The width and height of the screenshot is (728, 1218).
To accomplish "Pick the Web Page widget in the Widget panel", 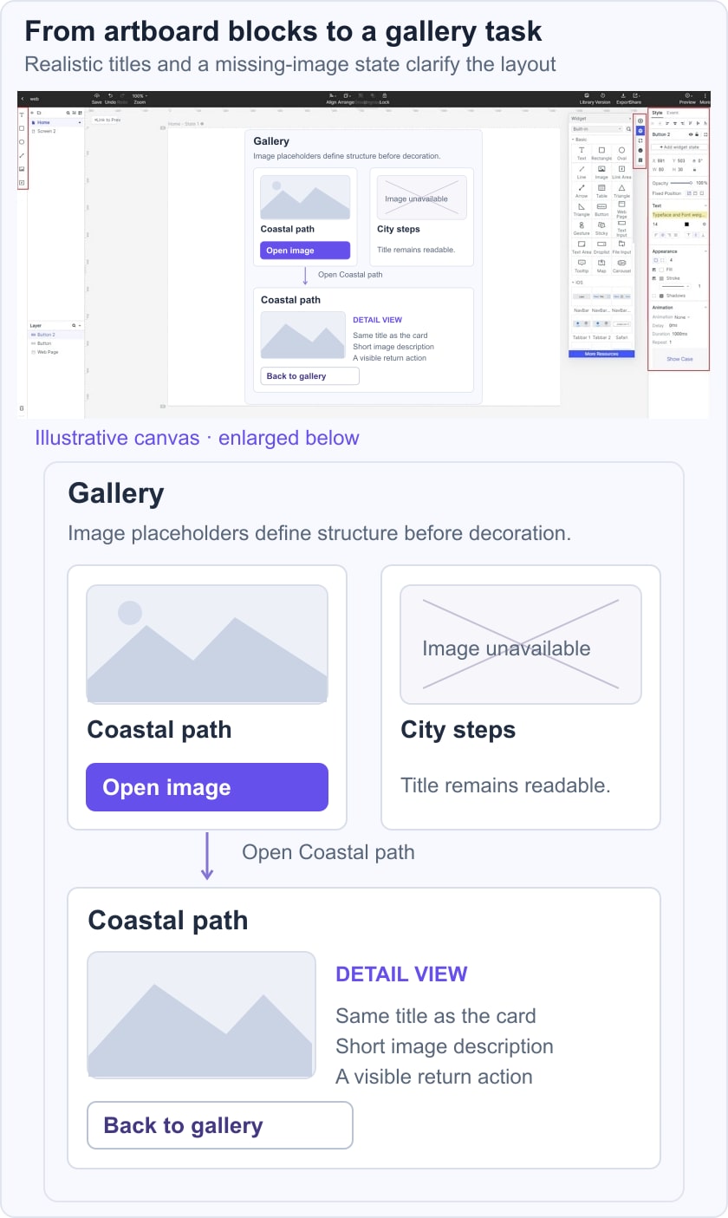I will coord(621,211).
